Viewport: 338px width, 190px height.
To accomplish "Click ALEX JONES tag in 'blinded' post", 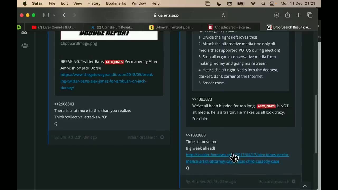I will click(x=266, y=106).
